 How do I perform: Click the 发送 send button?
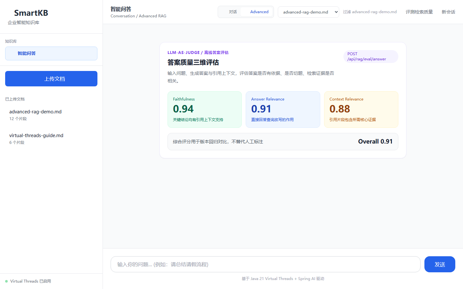440,264
